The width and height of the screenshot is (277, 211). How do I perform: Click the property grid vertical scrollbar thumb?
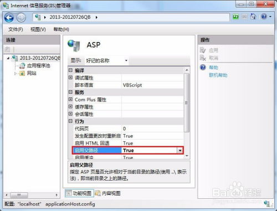(x=187, y=102)
